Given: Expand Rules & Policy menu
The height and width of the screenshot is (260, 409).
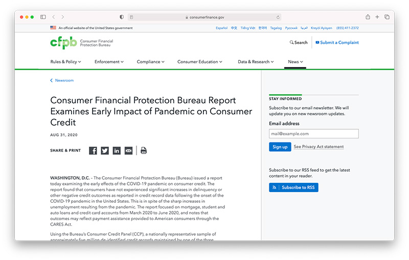Looking at the screenshot, I should (x=65, y=62).
